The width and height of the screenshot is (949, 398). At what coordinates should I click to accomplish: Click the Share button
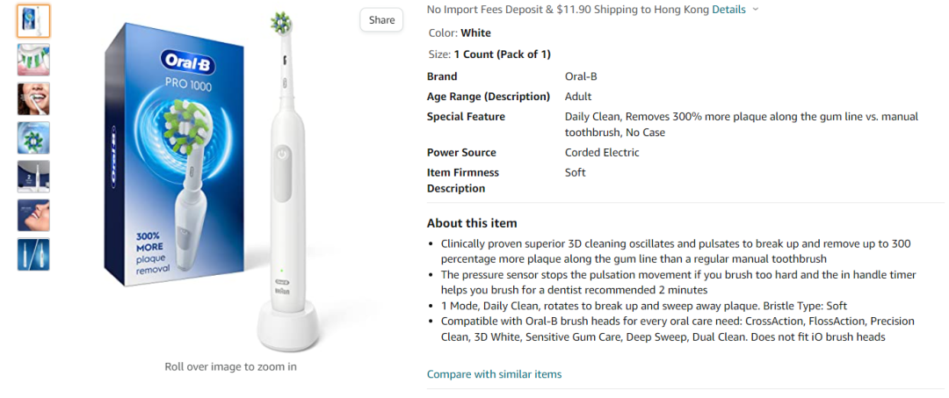click(381, 20)
